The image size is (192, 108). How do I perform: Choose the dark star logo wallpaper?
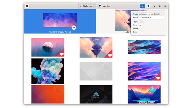(x=96, y=94)
